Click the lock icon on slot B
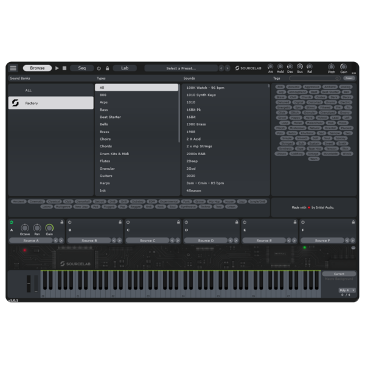Viewport: 365px width, 365px height. point(120,222)
